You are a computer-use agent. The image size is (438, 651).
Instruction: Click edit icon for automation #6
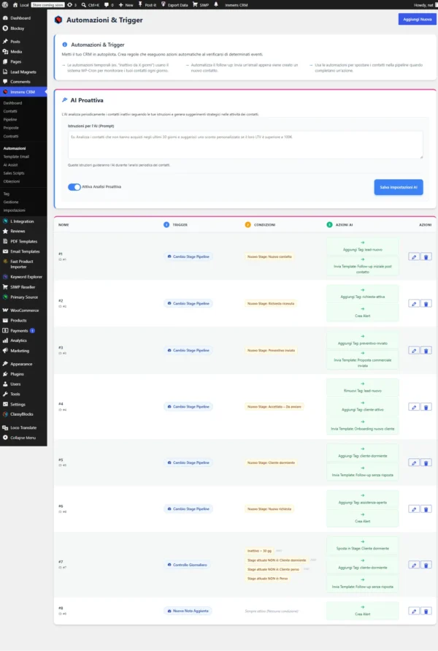pos(414,509)
